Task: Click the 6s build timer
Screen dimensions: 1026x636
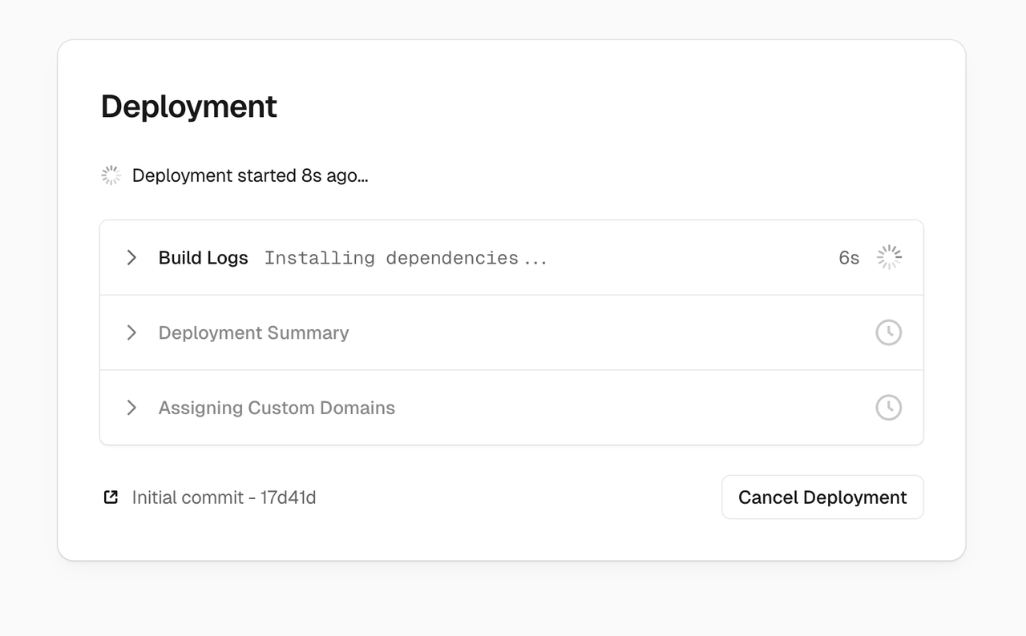Action: tap(849, 258)
